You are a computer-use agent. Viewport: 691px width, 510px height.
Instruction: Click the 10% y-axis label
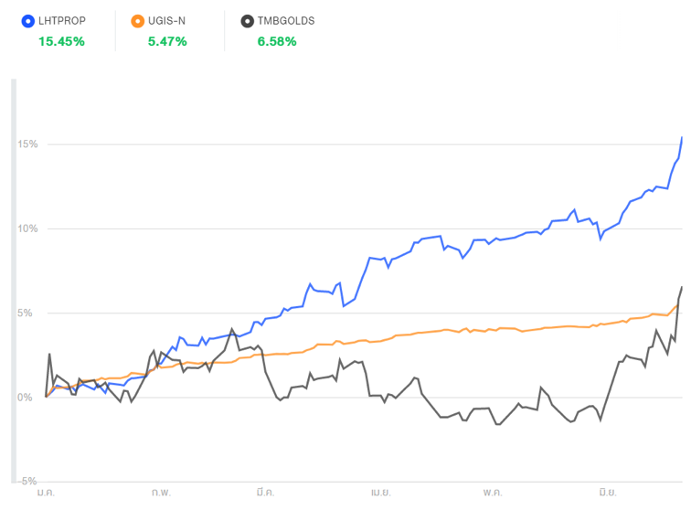(x=25, y=228)
